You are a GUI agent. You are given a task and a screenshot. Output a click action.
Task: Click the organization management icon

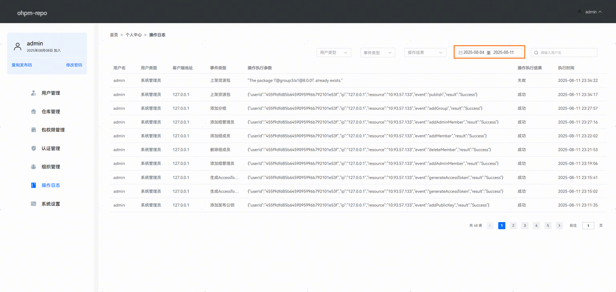[33, 167]
